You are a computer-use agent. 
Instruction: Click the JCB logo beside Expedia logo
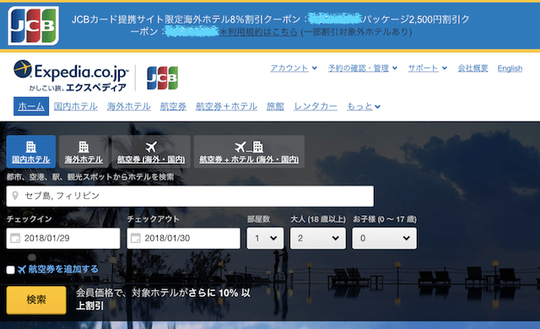pos(162,78)
